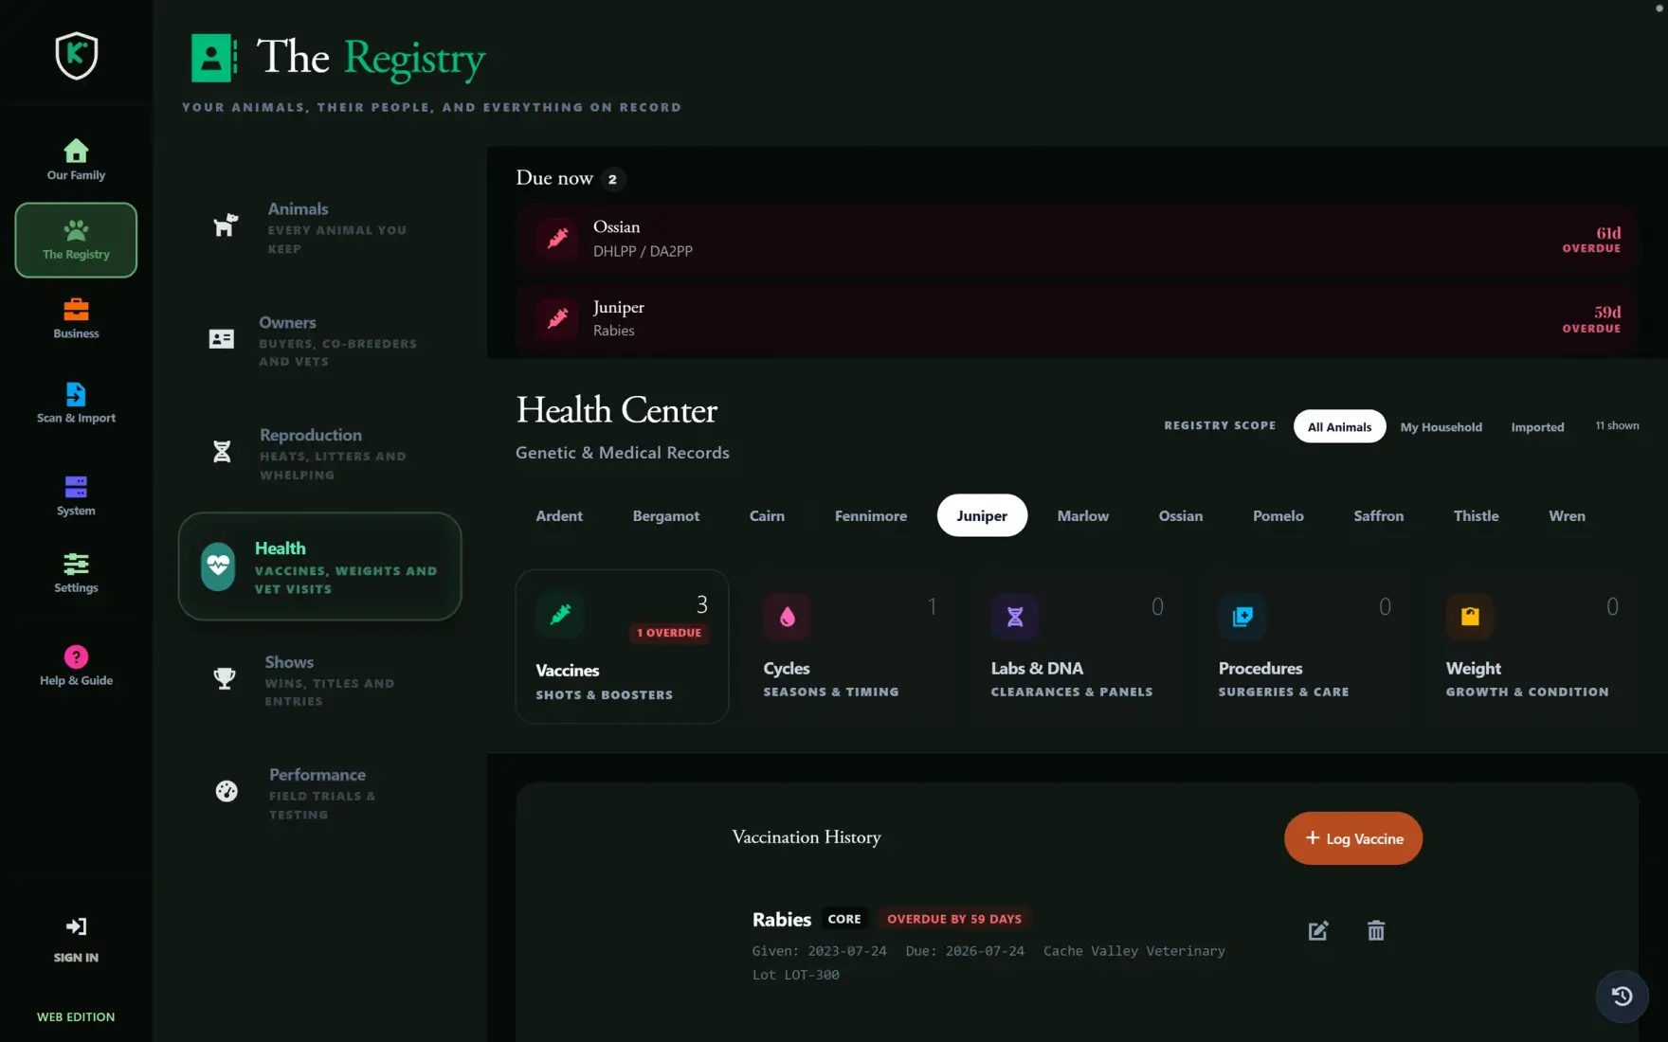1668x1042 pixels.
Task: Select the Pomelo animal tab
Action: 1278,515
